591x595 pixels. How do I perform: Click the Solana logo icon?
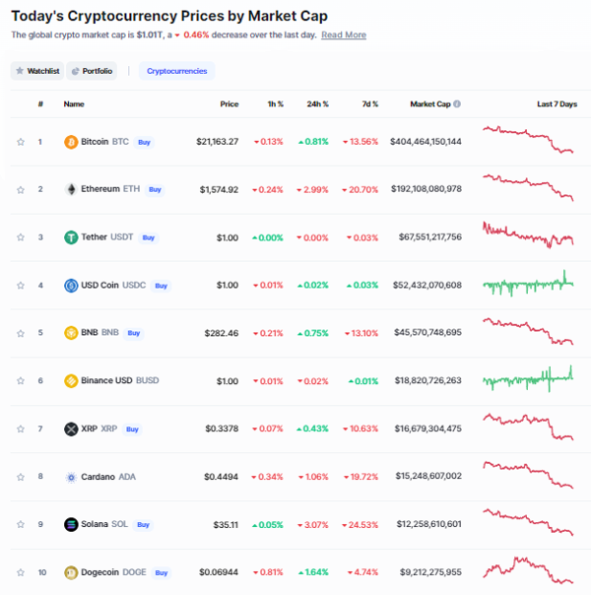point(71,524)
